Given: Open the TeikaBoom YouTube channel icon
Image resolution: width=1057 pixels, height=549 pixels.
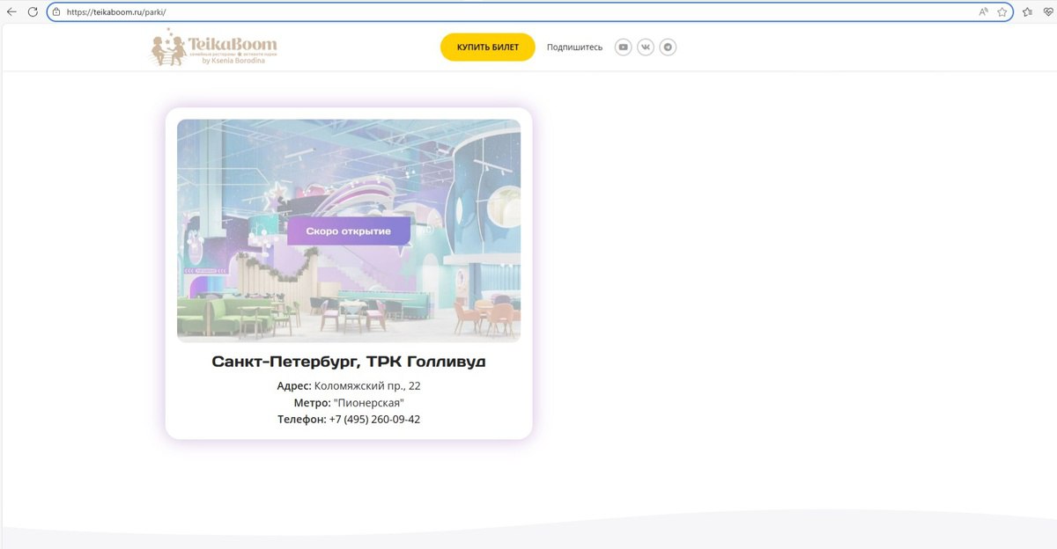Looking at the screenshot, I should coord(623,48).
